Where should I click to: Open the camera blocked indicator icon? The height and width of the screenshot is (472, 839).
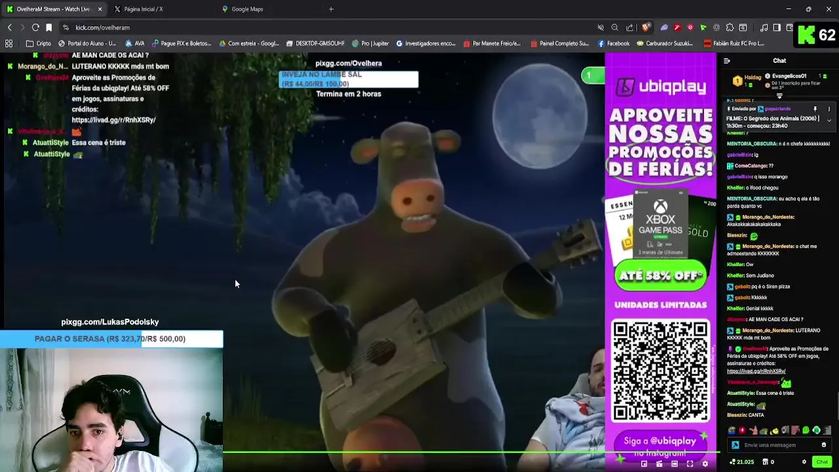[x=600, y=28]
